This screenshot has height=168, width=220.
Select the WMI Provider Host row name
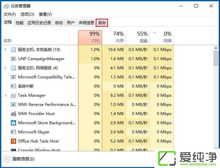pyautogui.click(x=36, y=114)
